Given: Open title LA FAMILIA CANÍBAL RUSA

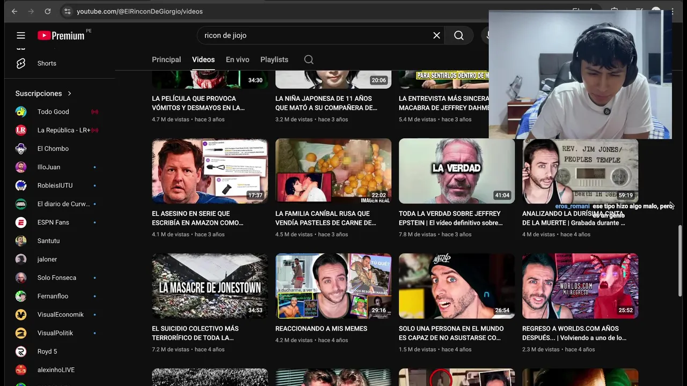Looking at the screenshot, I should tap(326, 218).
